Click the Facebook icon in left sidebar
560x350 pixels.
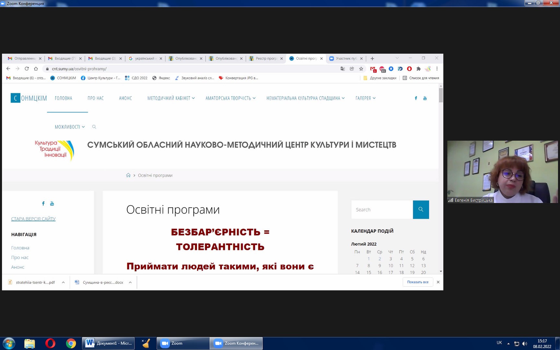coord(43,204)
